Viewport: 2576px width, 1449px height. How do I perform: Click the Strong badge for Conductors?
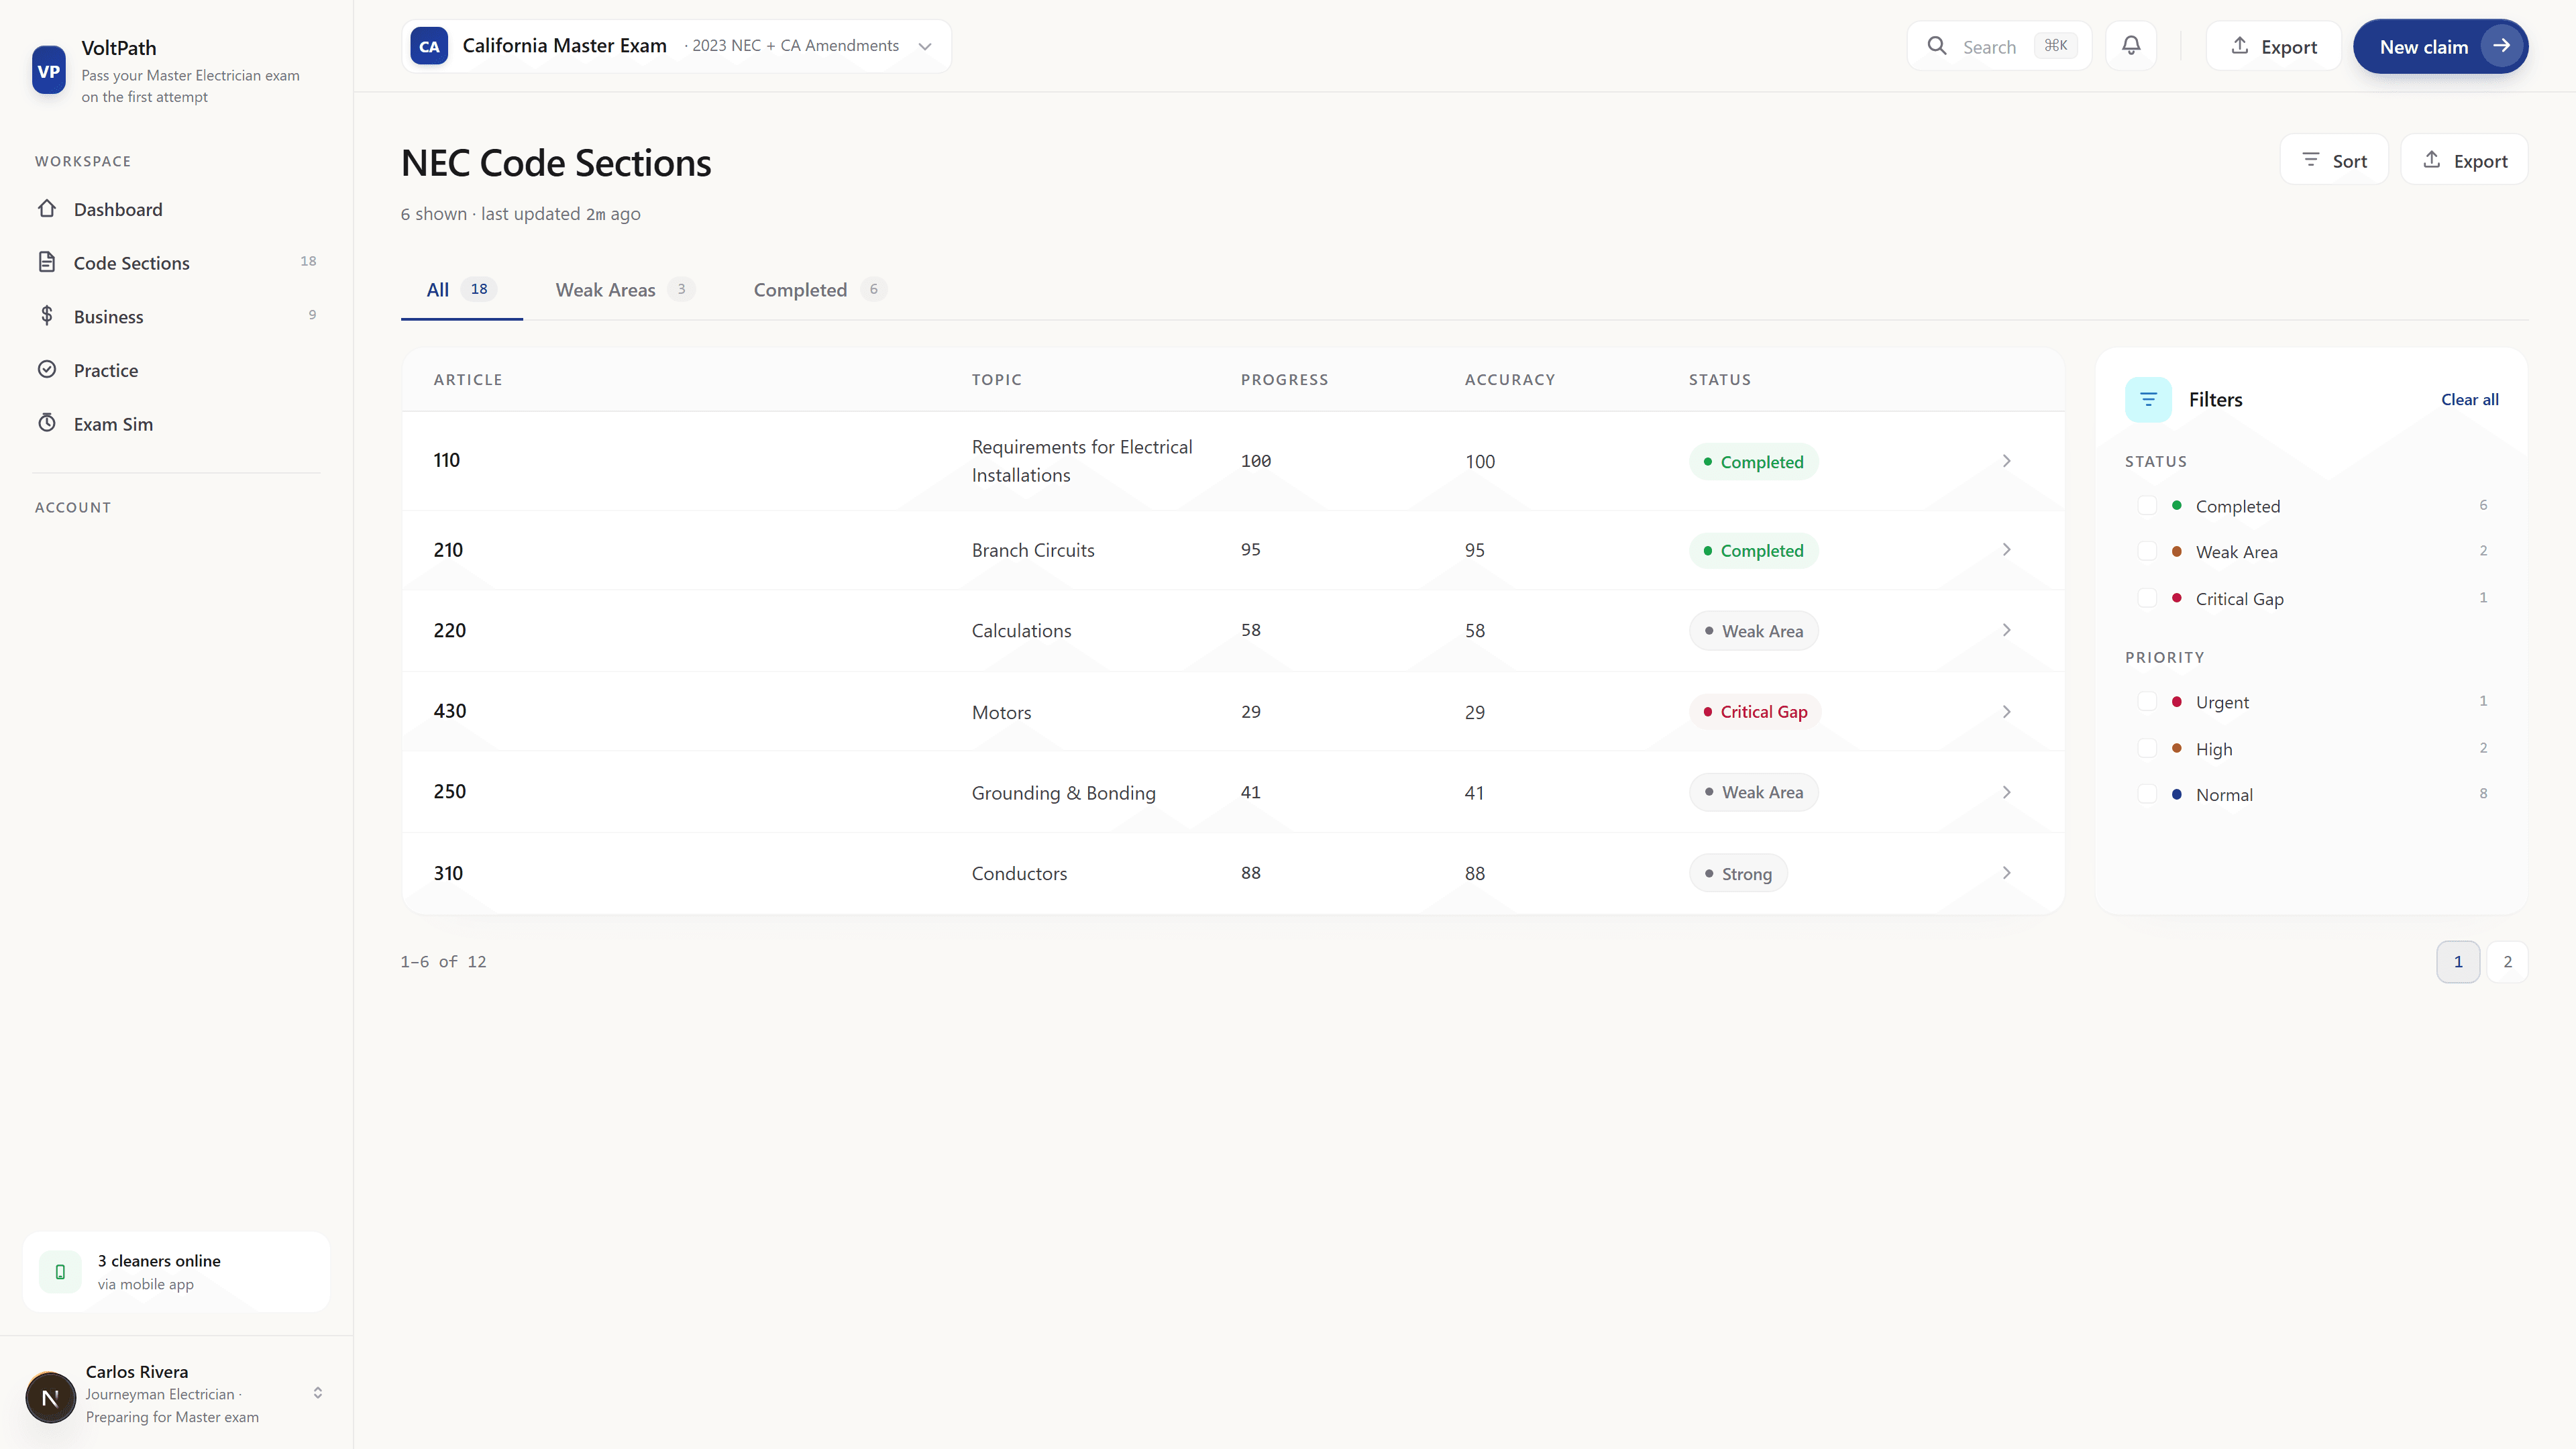click(1738, 873)
